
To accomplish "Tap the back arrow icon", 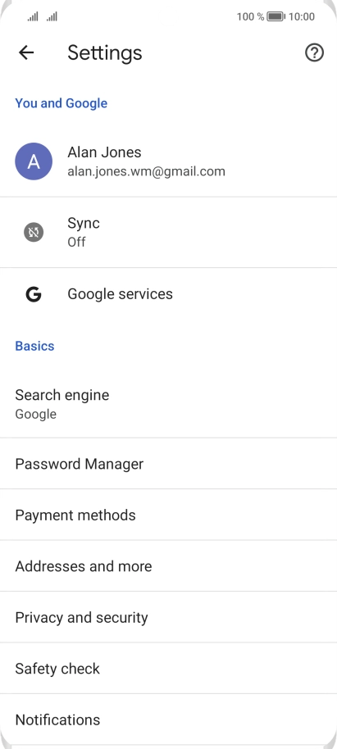I will coord(26,52).
